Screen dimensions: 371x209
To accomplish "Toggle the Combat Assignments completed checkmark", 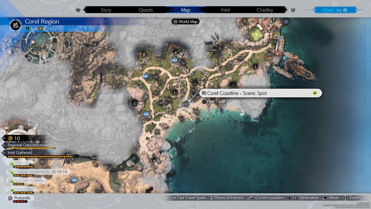I will click(x=12, y=172).
